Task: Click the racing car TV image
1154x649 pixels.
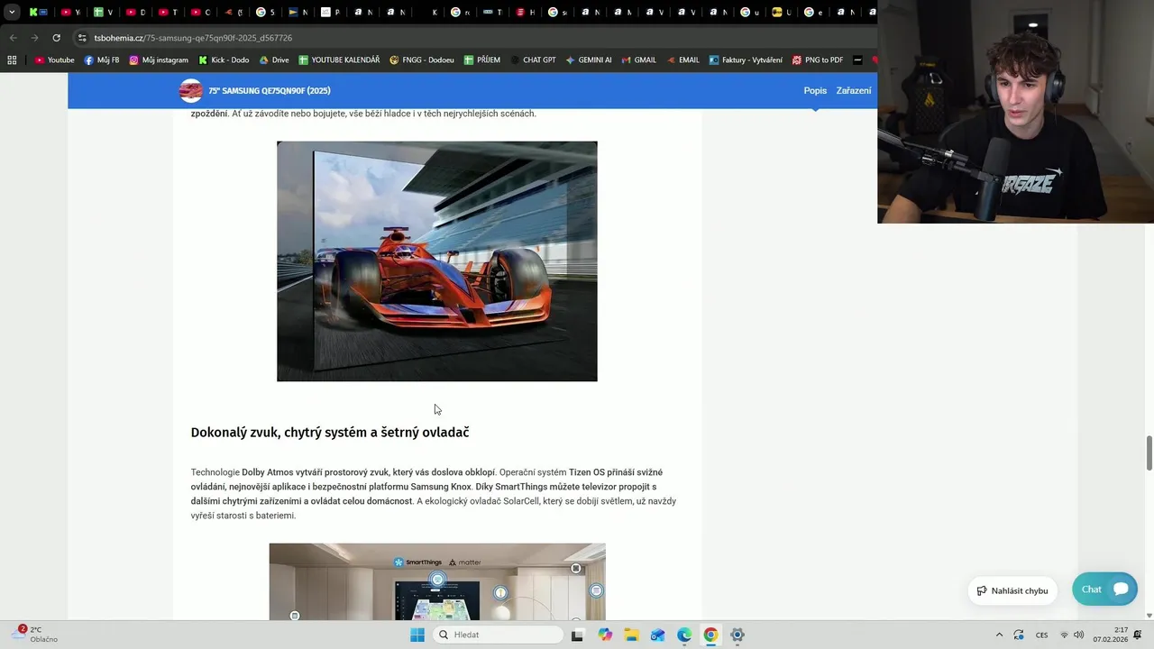Action: 436,261
